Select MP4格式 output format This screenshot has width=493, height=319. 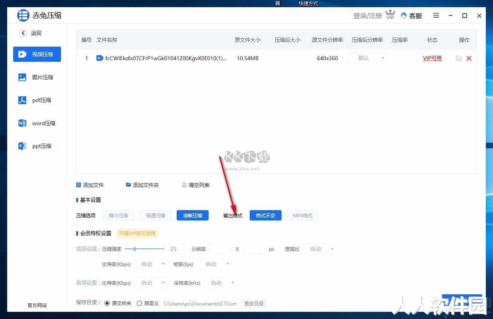coord(303,215)
